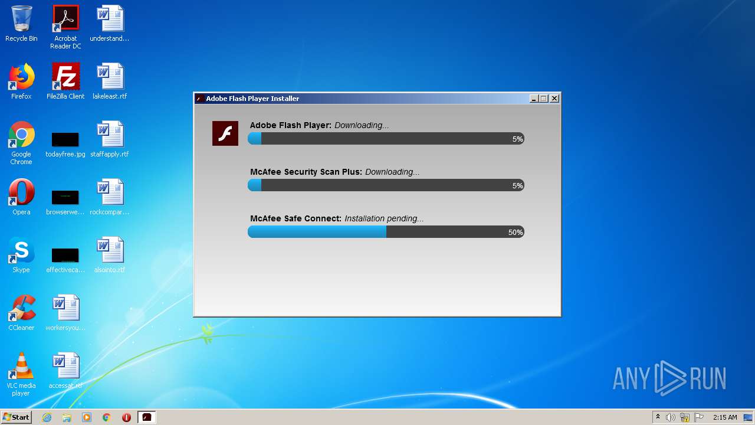Open Windows Media Player taskbar icon
Image resolution: width=755 pixels, height=425 pixels.
point(87,417)
